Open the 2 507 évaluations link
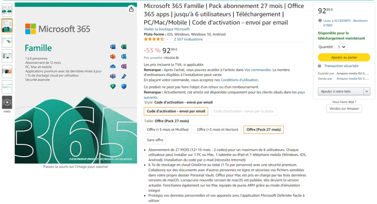 point(187,39)
